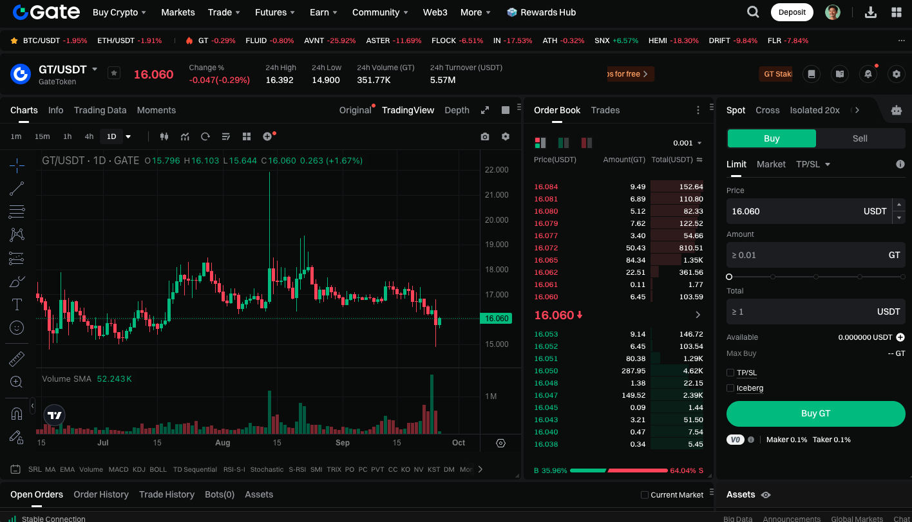Toggle assets visibility eye icon

click(x=766, y=495)
